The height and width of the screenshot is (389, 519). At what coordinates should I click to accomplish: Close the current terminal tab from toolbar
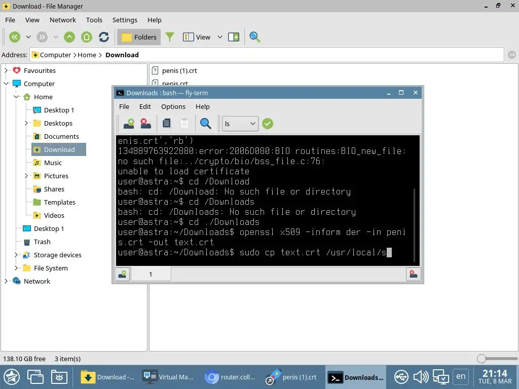tap(145, 124)
